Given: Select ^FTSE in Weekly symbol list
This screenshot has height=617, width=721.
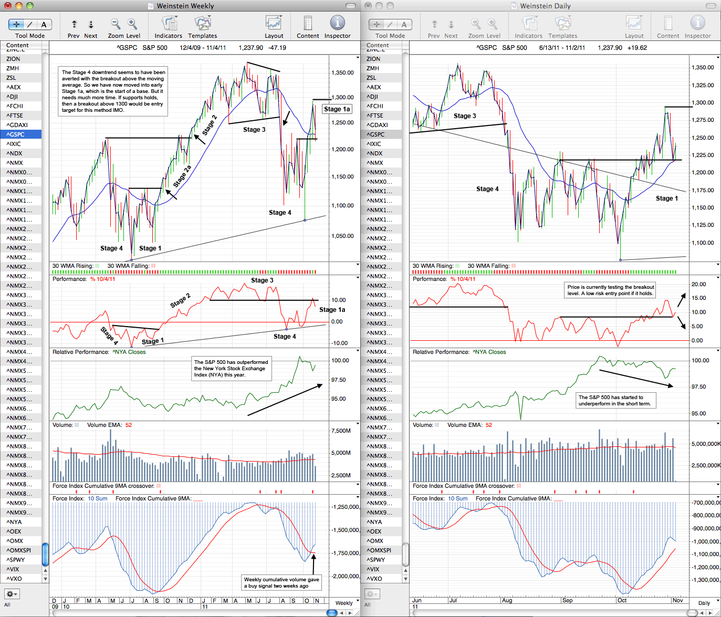Looking at the screenshot, I should [21, 116].
